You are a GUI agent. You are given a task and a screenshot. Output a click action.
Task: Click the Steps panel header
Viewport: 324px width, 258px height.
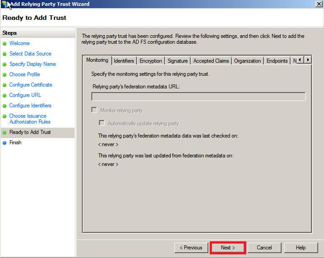pyautogui.click(x=38, y=33)
